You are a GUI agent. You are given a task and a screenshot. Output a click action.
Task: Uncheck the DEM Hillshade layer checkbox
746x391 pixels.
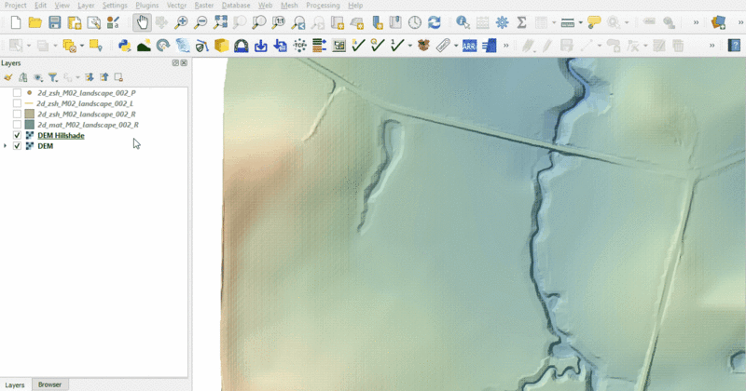(x=17, y=136)
